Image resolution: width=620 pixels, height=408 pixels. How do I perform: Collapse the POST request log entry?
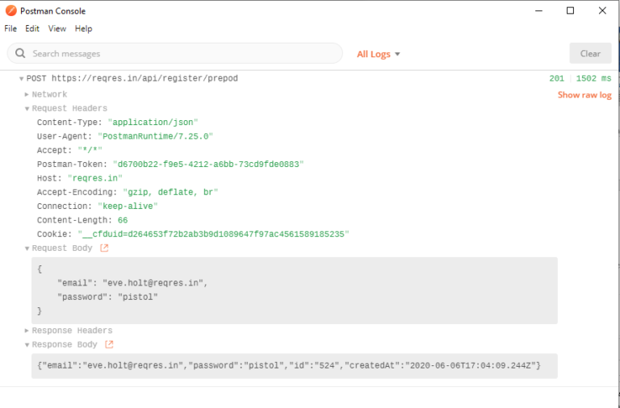pyautogui.click(x=21, y=78)
